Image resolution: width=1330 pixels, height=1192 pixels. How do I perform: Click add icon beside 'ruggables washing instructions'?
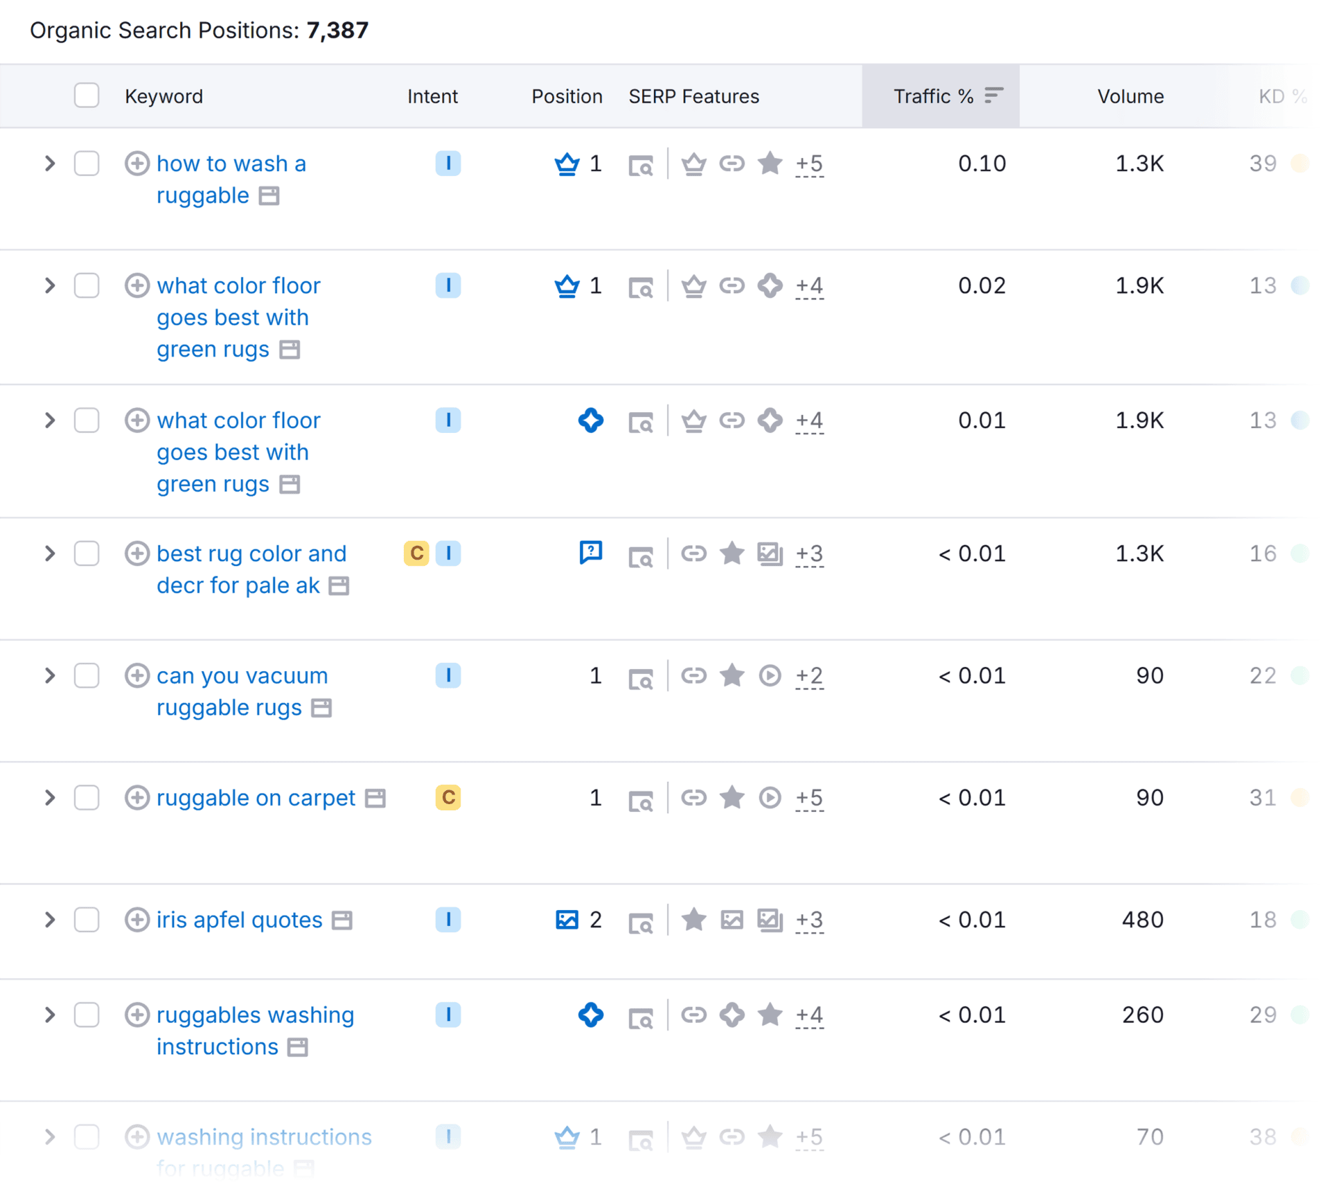click(136, 1015)
